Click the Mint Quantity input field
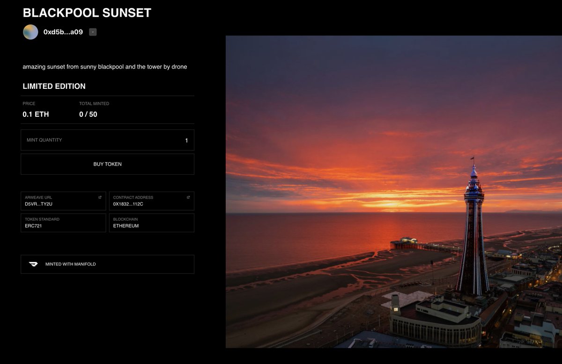Viewport: 562px width, 364px height. [x=107, y=140]
